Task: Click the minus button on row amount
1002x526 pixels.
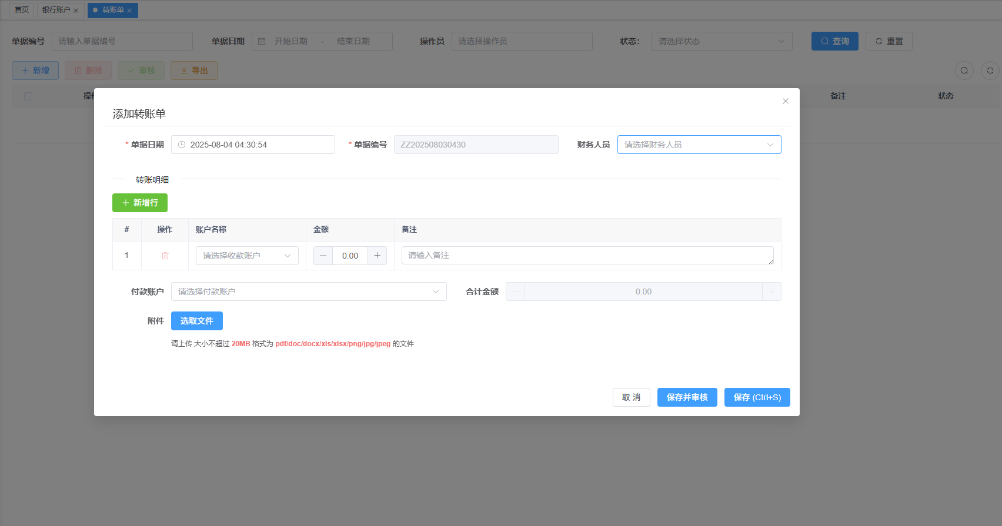Action: coord(323,256)
